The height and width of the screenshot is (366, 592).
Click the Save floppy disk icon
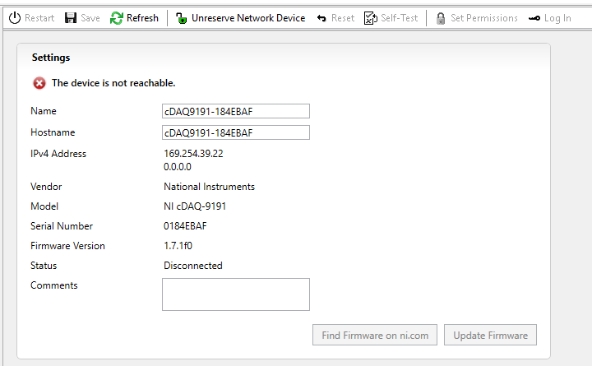71,18
